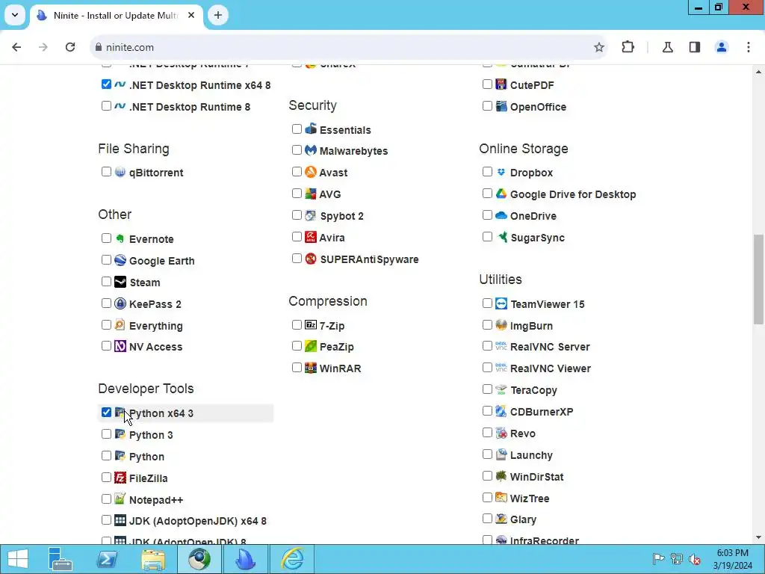Open Chrome side panel icon
Viewport: 765px width, 574px height.
pos(695,47)
